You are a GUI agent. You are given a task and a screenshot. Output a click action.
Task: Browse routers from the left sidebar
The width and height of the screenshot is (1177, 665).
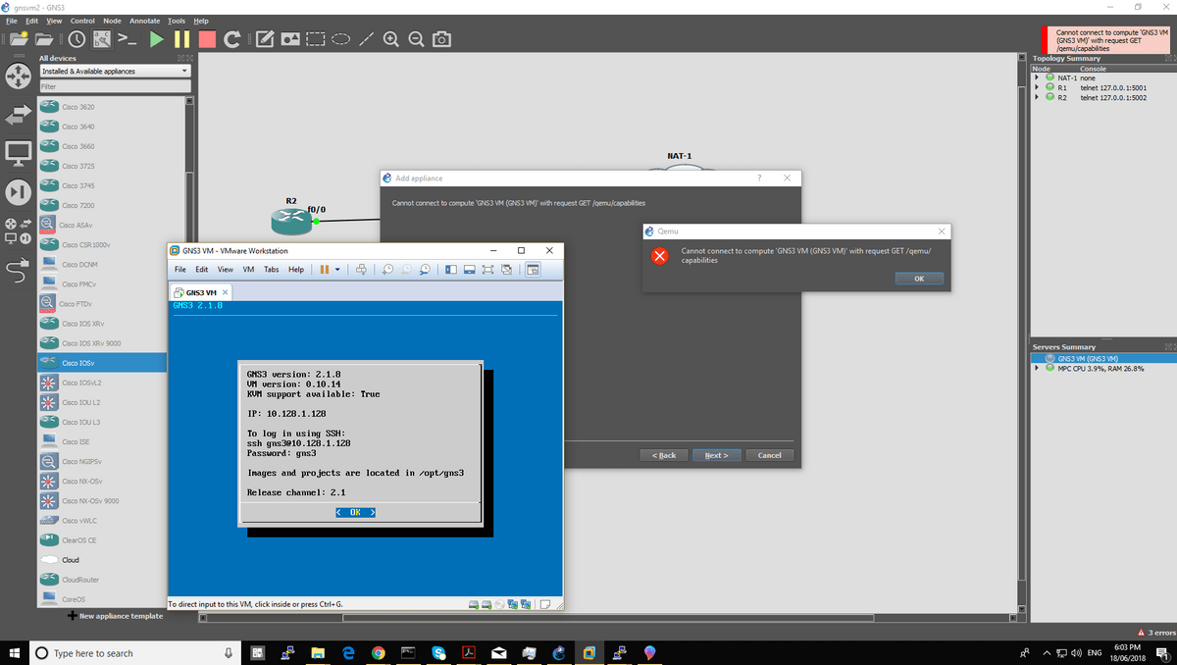pos(18,77)
